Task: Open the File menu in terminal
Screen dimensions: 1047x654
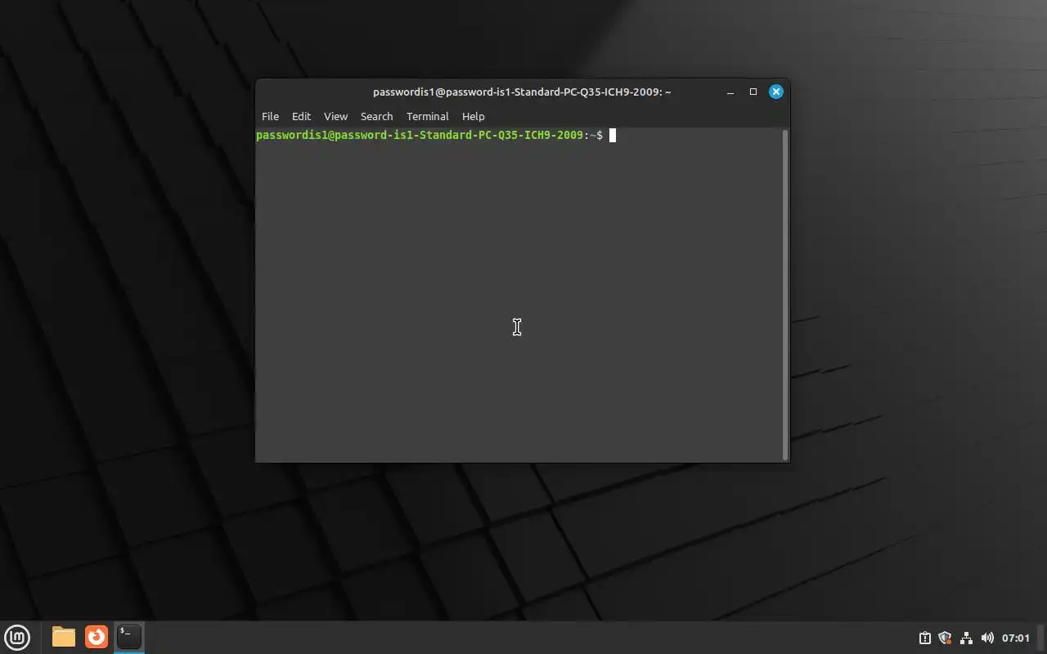Action: pos(270,116)
